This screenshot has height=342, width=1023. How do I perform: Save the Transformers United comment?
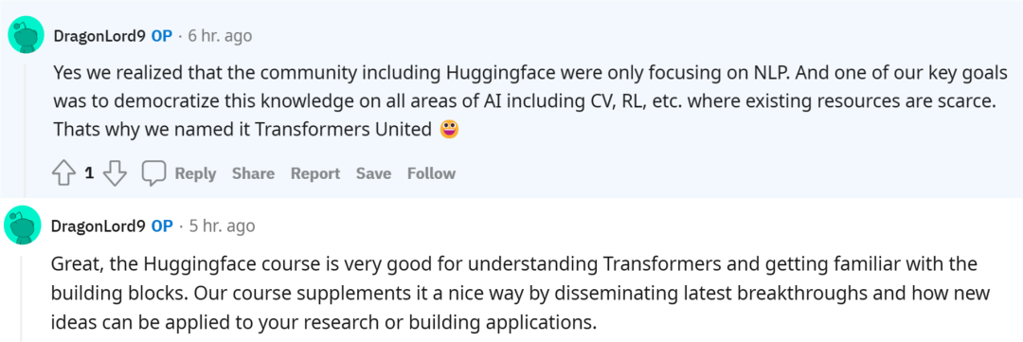click(373, 173)
